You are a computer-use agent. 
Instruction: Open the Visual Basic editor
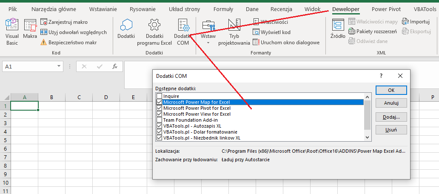12,31
